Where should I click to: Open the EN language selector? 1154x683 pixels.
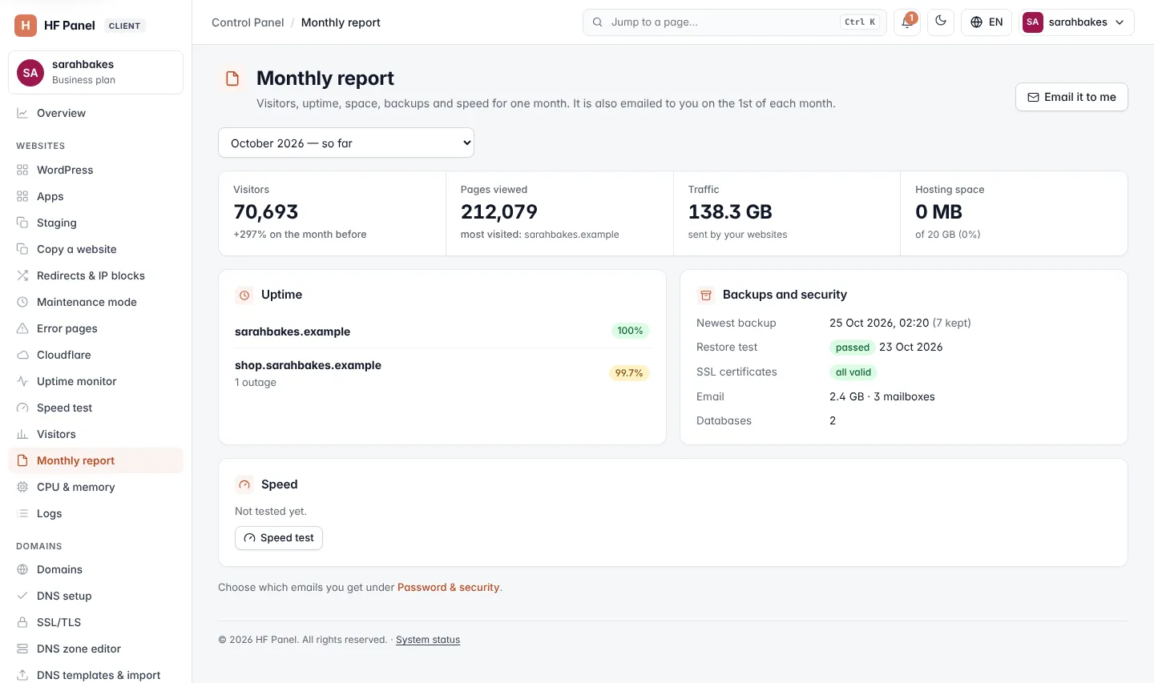987,22
